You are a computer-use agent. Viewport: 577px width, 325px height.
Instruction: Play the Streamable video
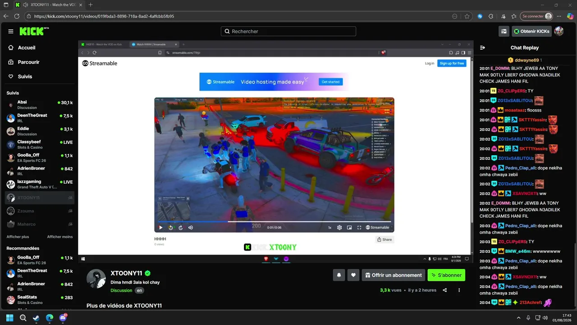[x=160, y=227]
